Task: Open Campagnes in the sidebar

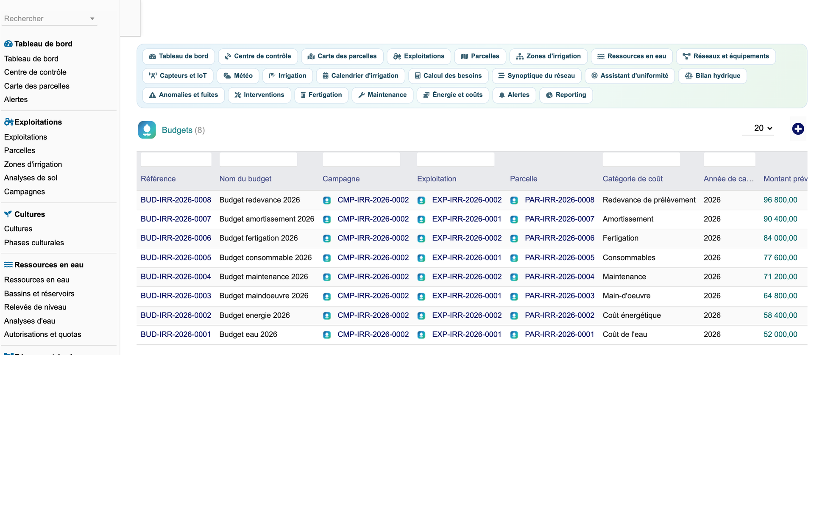Action: pyautogui.click(x=24, y=191)
